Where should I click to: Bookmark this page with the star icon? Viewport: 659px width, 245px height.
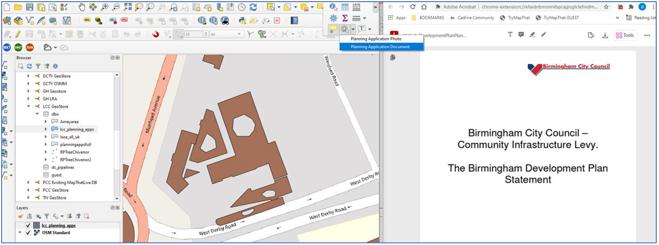606,7
